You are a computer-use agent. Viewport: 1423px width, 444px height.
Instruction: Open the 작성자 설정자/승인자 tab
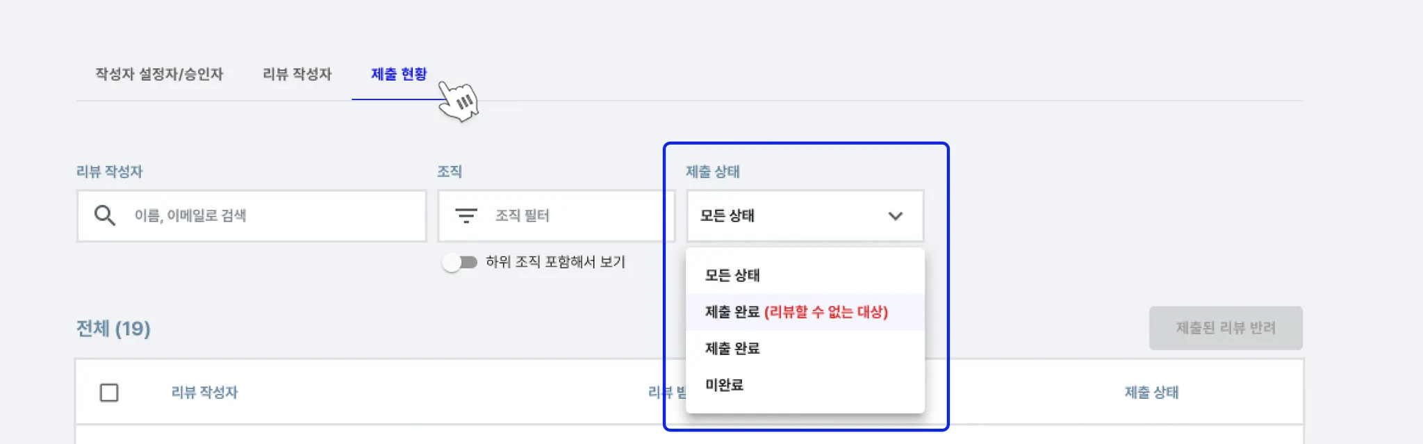tap(159, 74)
